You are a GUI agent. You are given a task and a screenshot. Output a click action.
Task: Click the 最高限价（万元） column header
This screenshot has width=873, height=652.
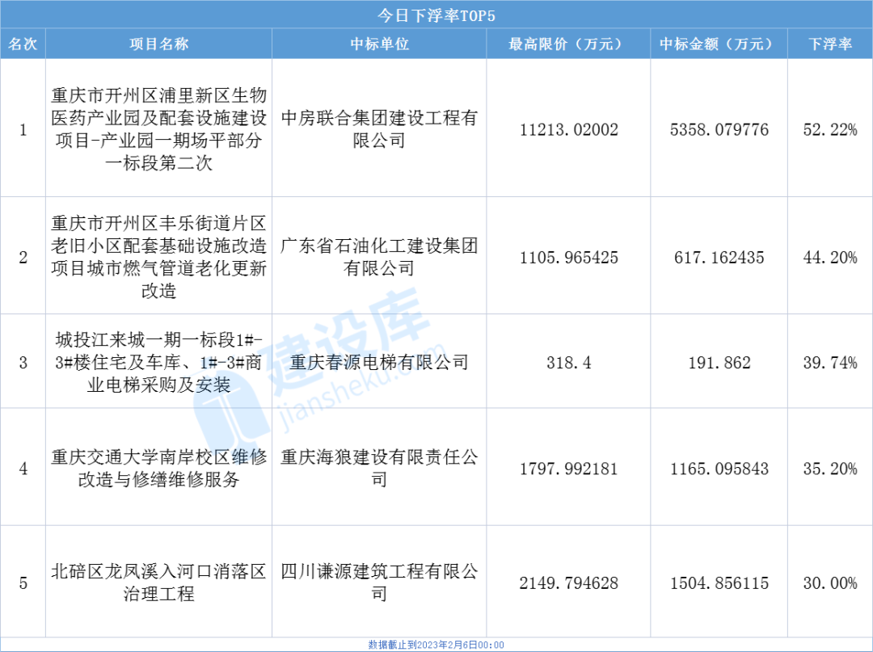[568, 44]
